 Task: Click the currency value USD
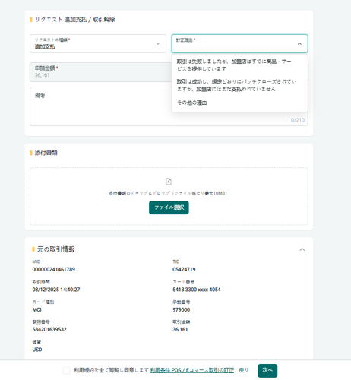(37, 350)
